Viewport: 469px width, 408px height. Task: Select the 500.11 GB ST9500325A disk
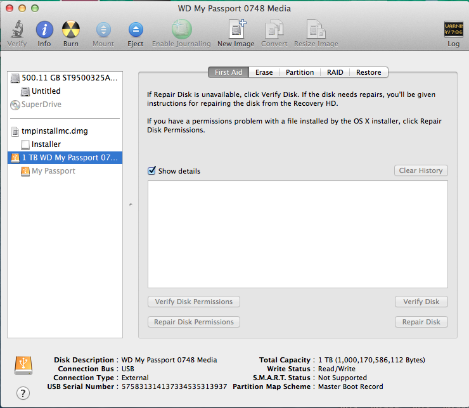[x=65, y=78]
